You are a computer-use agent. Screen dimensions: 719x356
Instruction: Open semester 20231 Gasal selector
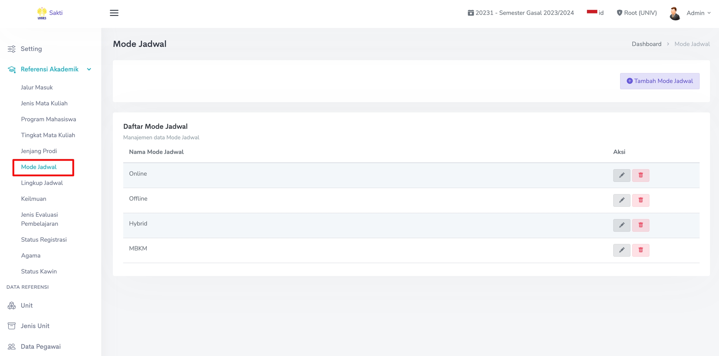[521, 13]
